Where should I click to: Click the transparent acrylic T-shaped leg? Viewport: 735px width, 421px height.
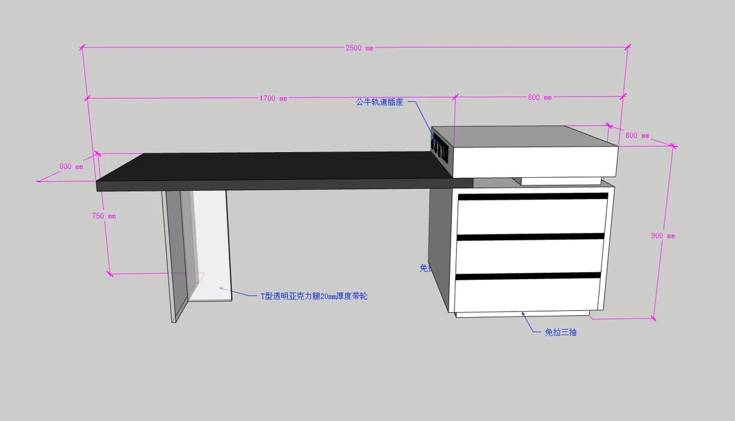click(x=211, y=251)
